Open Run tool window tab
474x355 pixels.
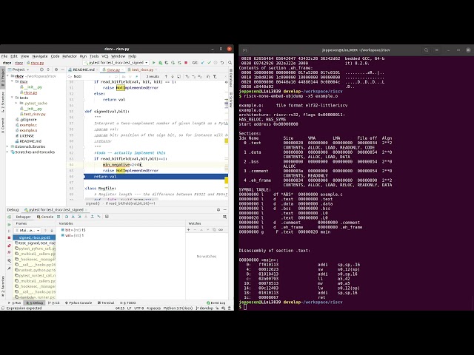[15, 302]
